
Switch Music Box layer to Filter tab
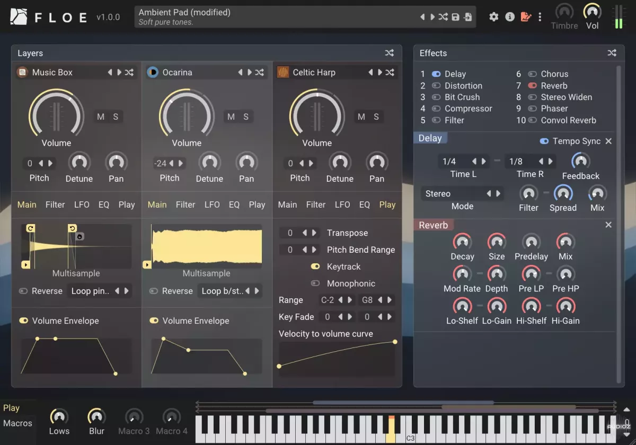point(55,204)
